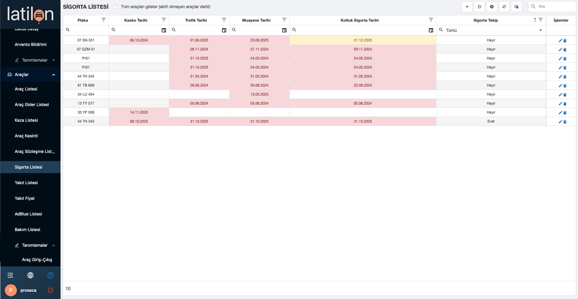Delete the 35 YP 008 row
Image resolution: width=578 pixels, height=299 pixels.
[565, 113]
